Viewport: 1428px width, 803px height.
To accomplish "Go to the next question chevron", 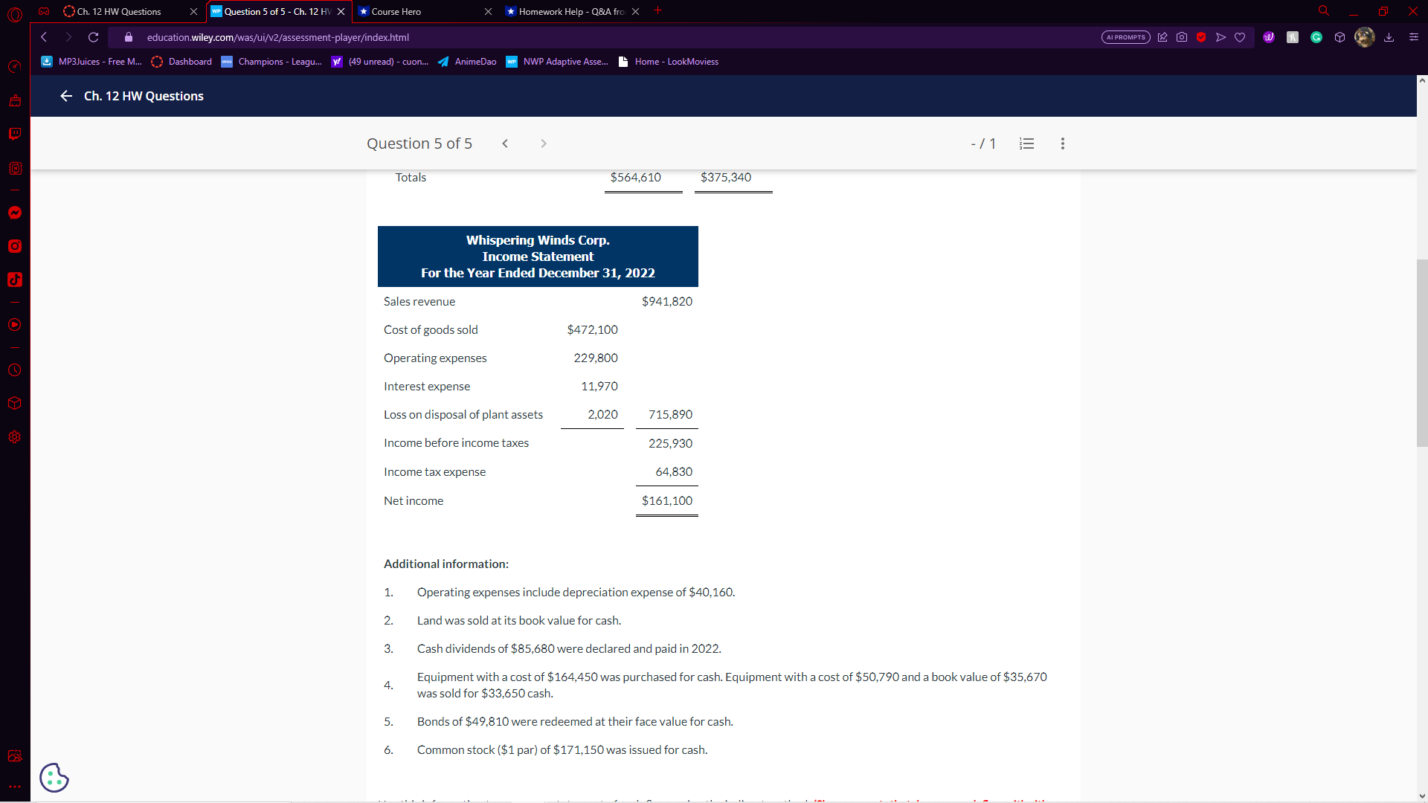I will (x=544, y=143).
